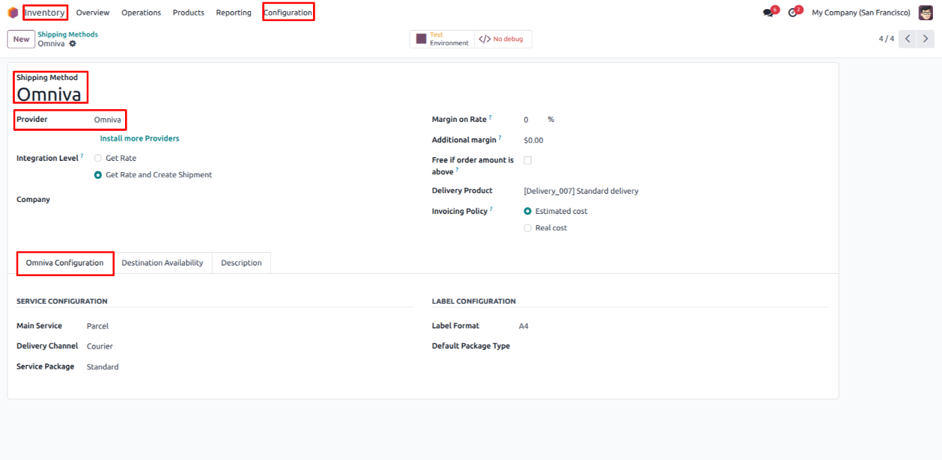Click the Odoo app home icon

point(13,13)
